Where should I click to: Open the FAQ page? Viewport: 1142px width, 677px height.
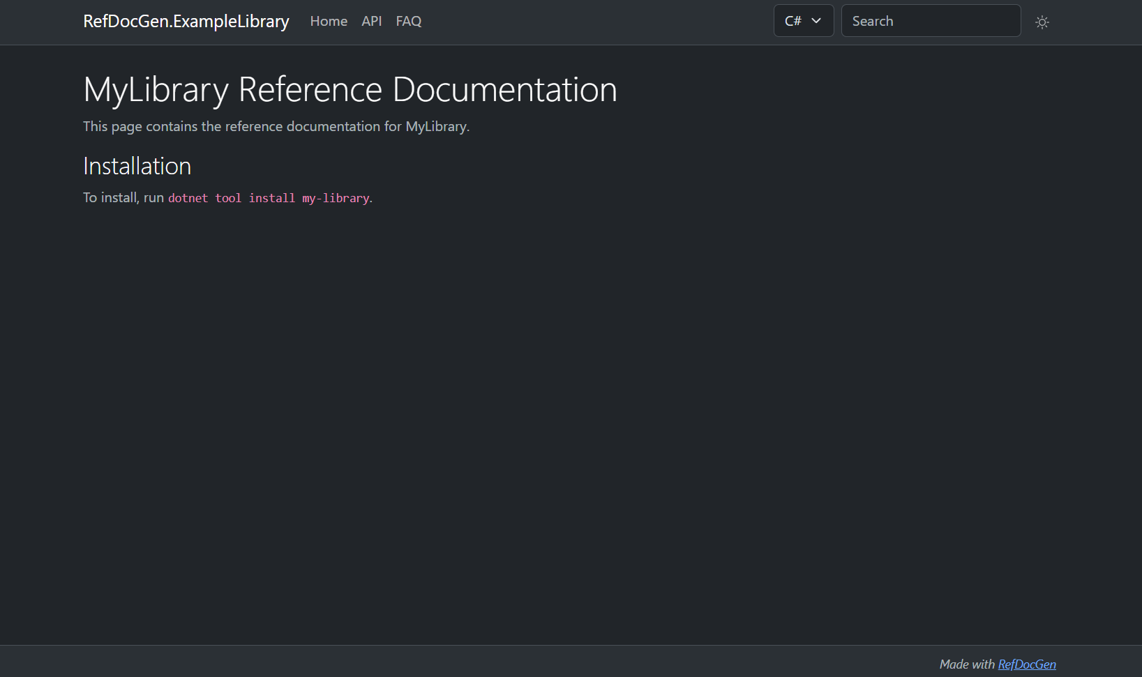[408, 21]
